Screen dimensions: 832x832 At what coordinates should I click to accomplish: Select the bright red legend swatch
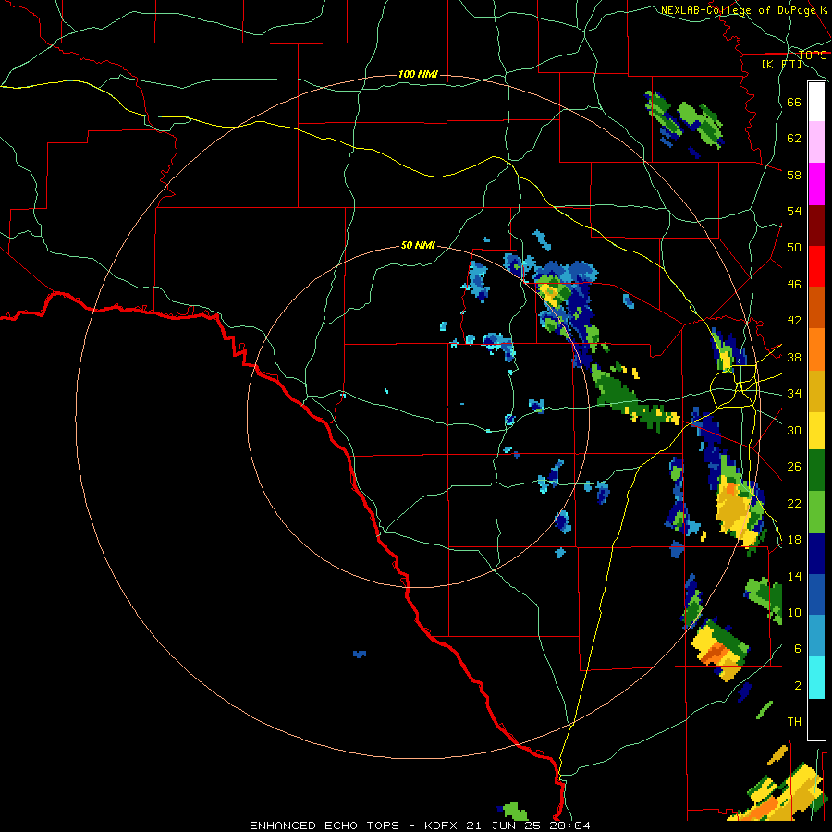click(816, 266)
